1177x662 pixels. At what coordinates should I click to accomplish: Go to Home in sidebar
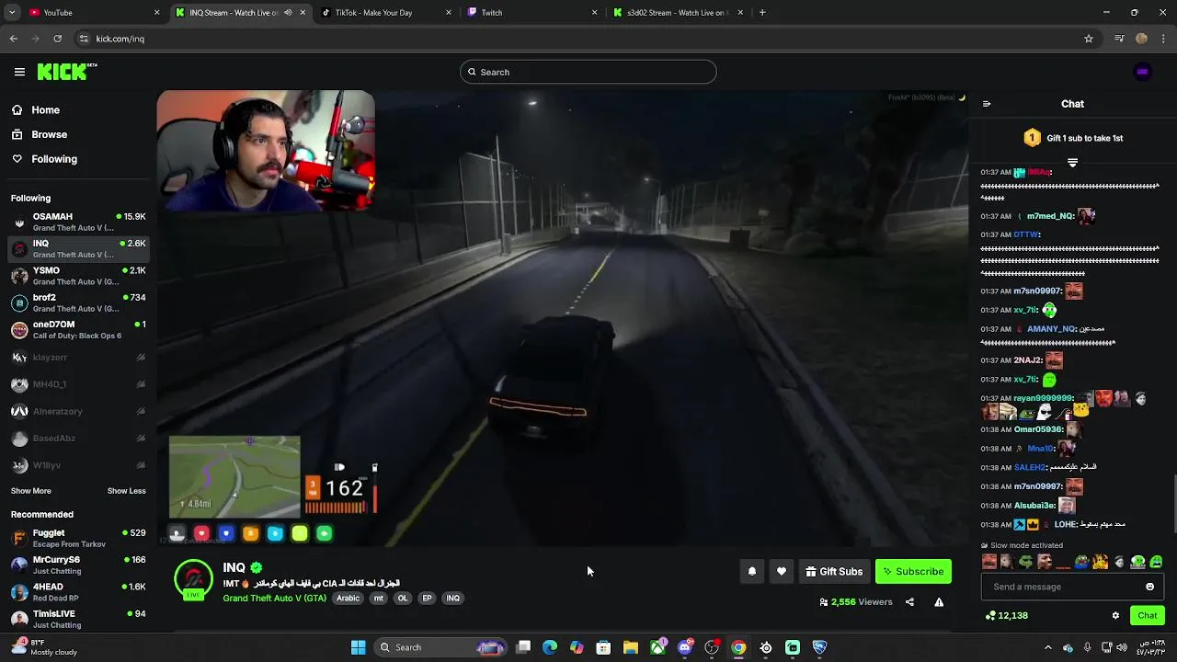tap(45, 110)
